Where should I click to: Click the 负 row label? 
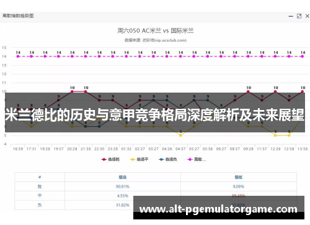pos(40,205)
